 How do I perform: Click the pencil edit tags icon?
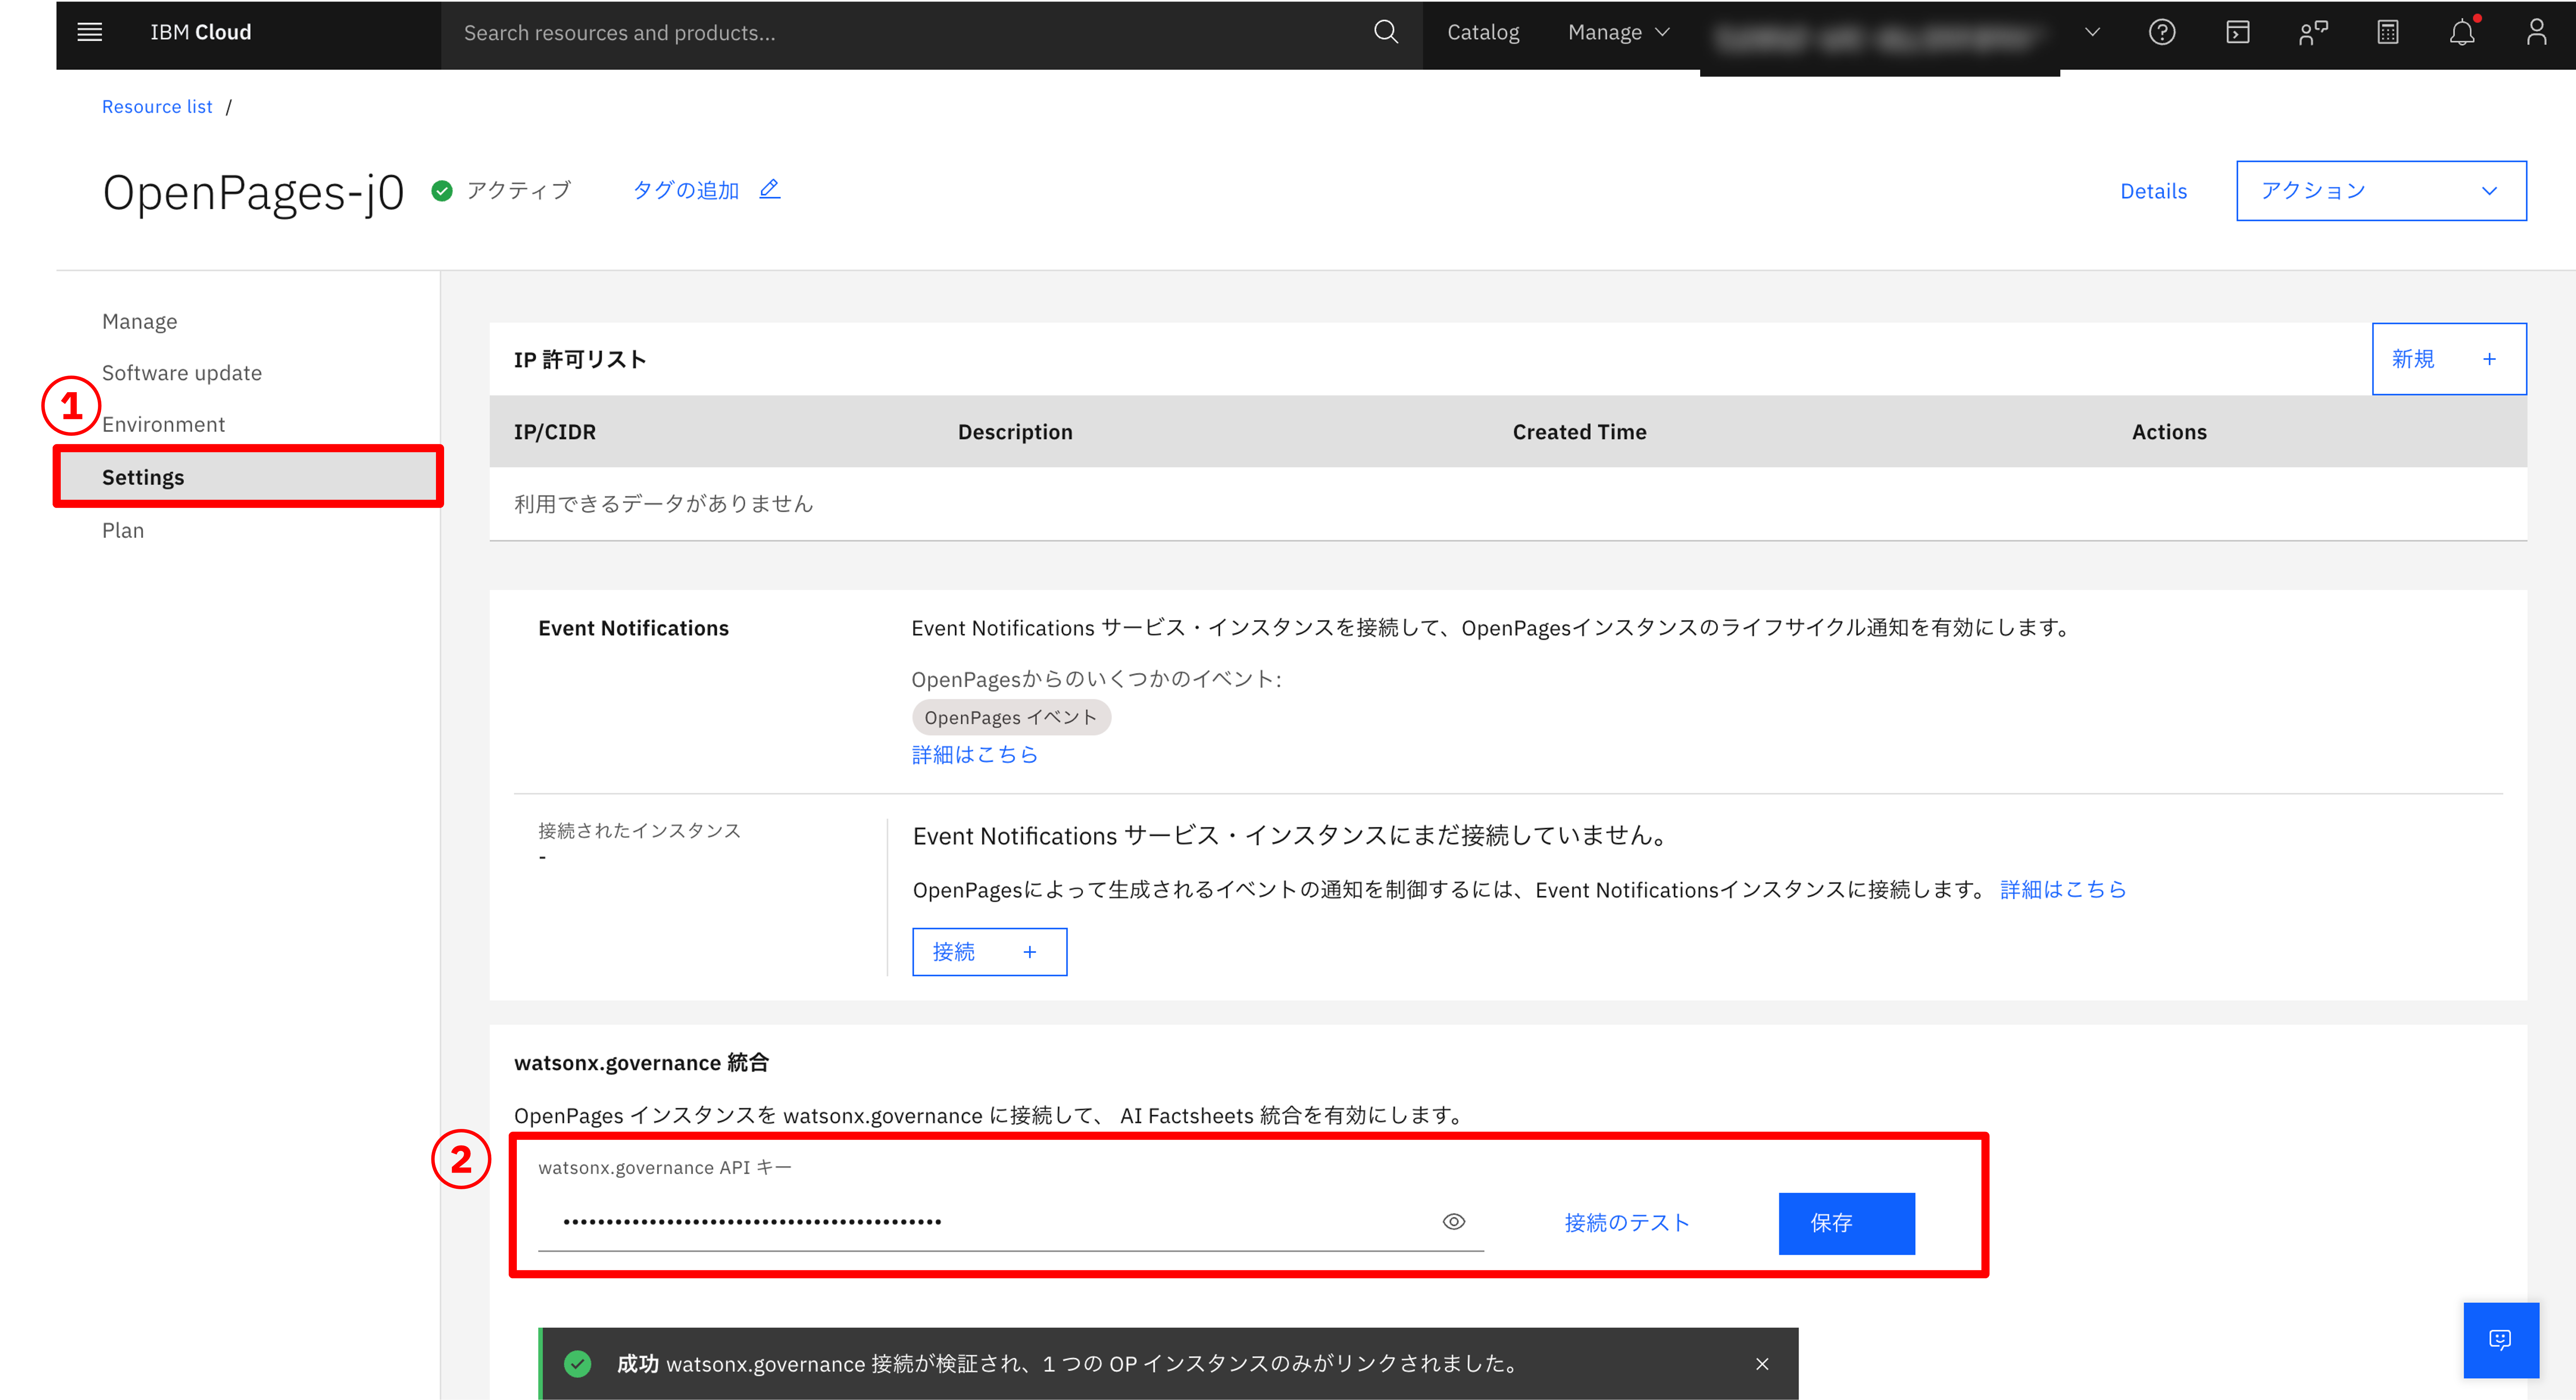pos(769,189)
